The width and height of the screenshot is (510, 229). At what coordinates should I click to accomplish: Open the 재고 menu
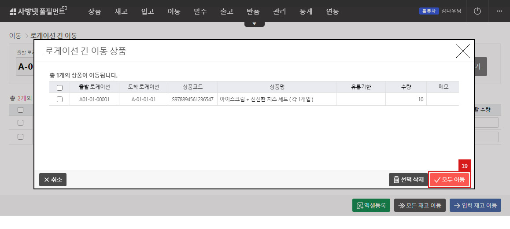pyautogui.click(x=121, y=11)
